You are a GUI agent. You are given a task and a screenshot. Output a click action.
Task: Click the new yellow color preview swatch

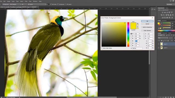133,24
